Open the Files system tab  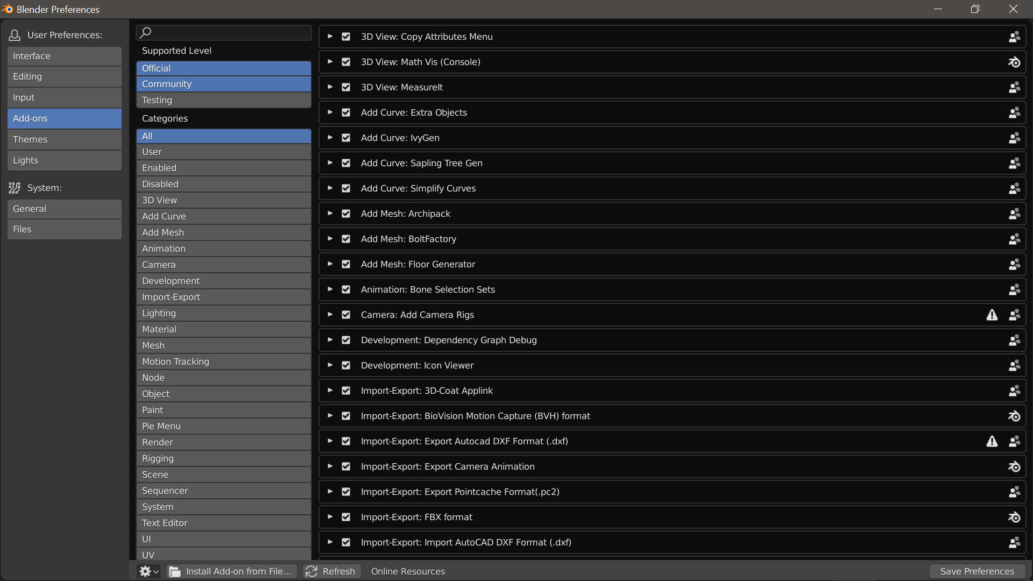pos(65,229)
